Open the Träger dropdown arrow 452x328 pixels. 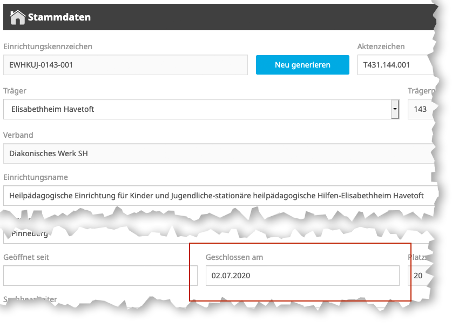pos(395,109)
